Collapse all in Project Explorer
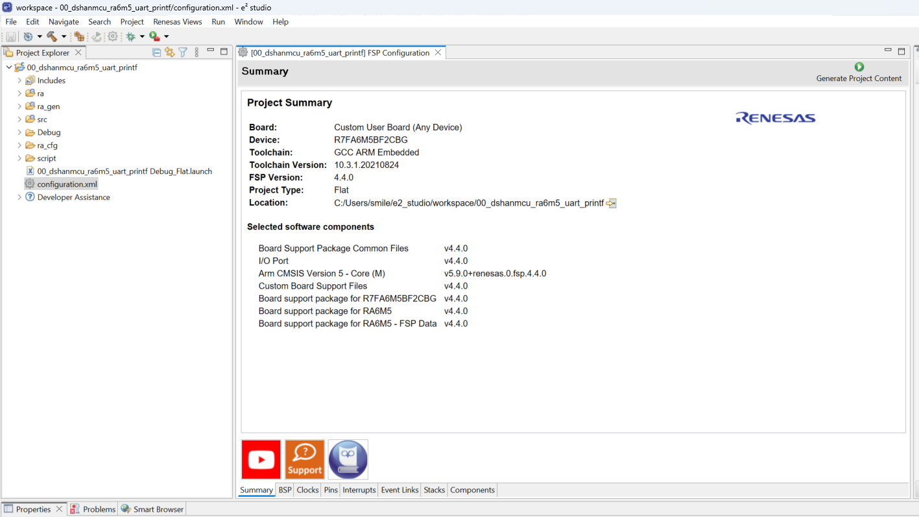 [x=156, y=53]
